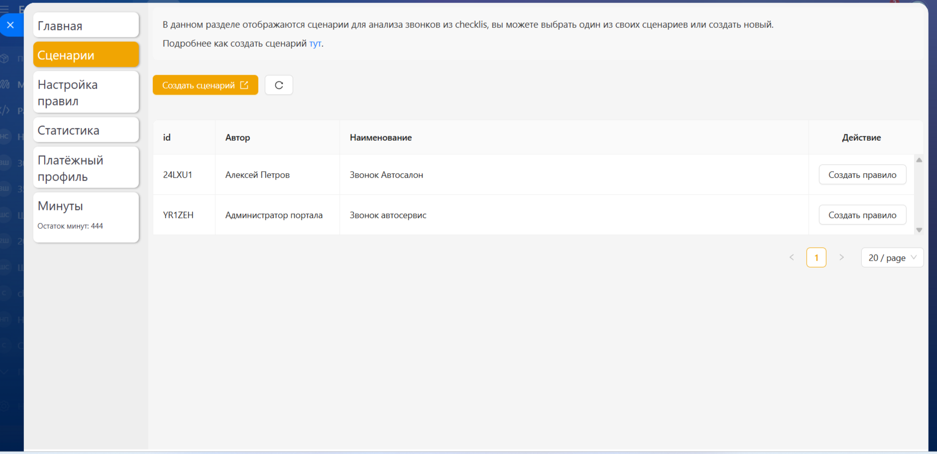Create rule for Звонок Автосалон scenario

862,175
